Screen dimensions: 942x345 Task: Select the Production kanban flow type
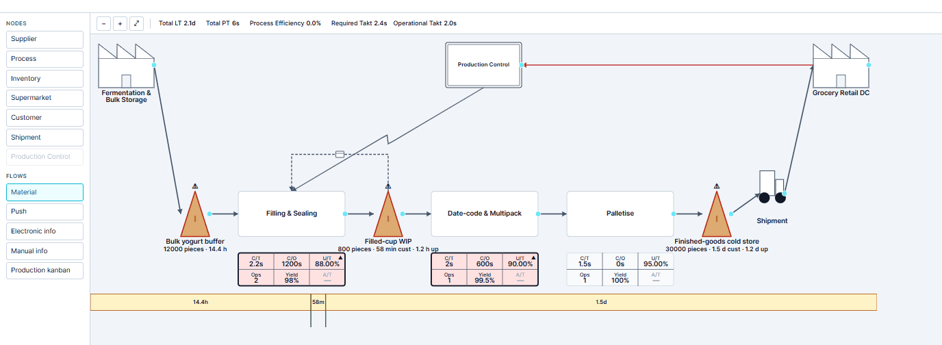(x=44, y=270)
